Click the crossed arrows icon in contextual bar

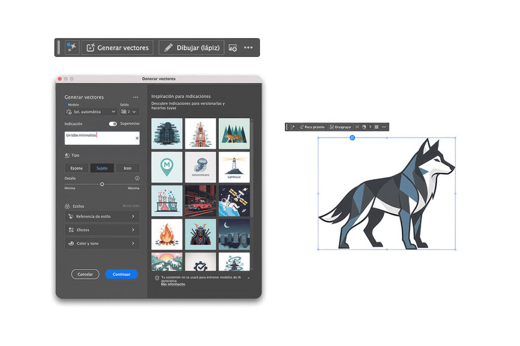pos(357,127)
